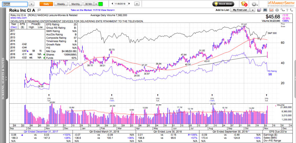296x143 pixels.
Task: Click the 29.00 price low label
Action: [x=137, y=76]
